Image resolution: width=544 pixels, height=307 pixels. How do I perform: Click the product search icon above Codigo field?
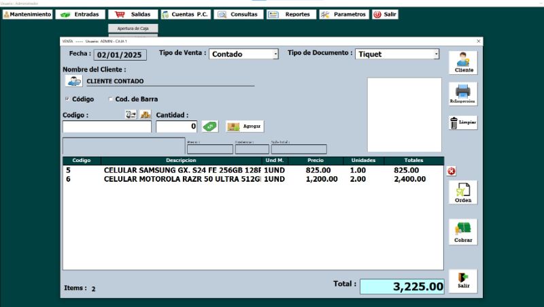click(x=131, y=114)
